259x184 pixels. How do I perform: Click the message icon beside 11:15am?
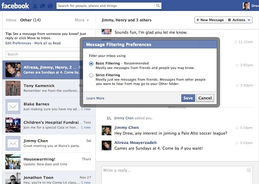click(x=236, y=42)
